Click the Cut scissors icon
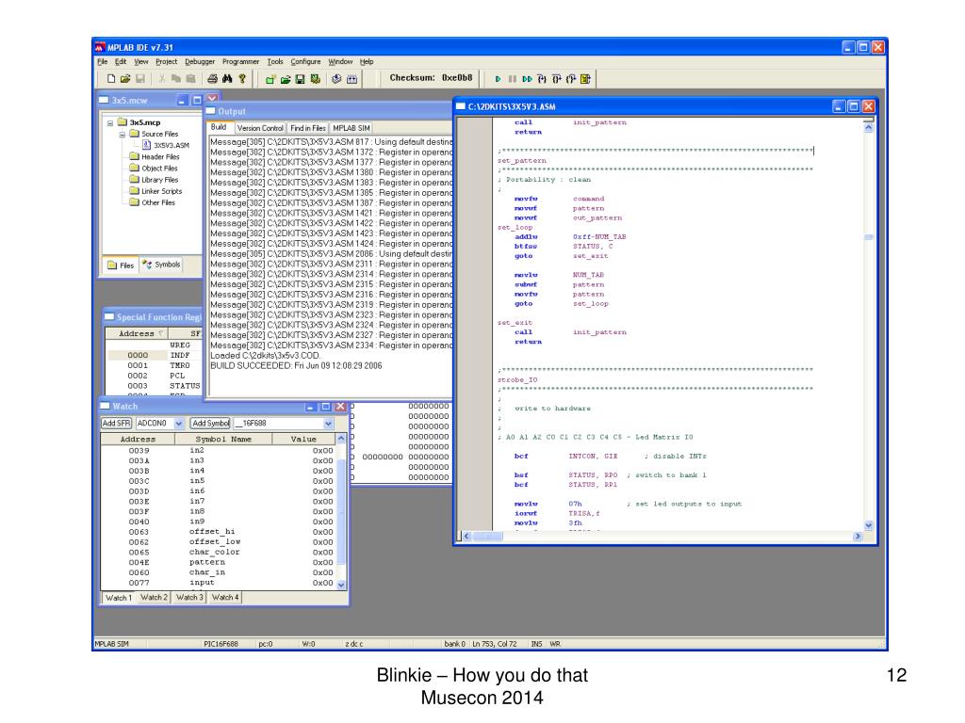965x723 pixels. 162,79
